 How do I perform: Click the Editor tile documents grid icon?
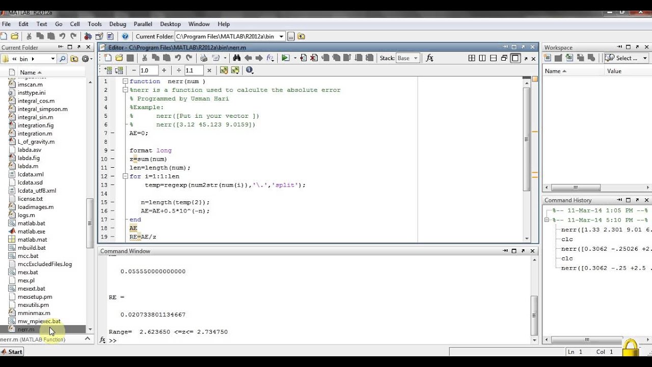coord(472,58)
